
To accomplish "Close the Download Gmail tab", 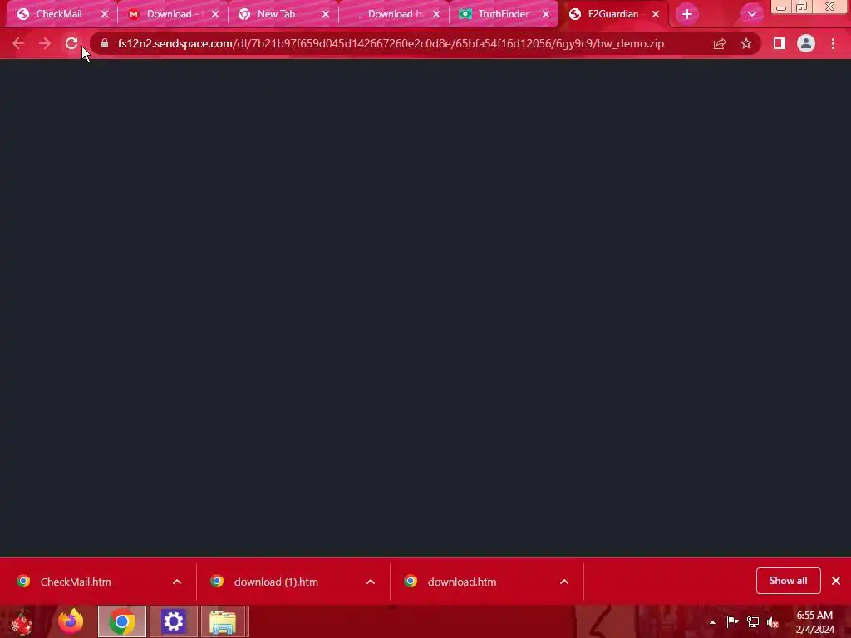I will pos(215,14).
